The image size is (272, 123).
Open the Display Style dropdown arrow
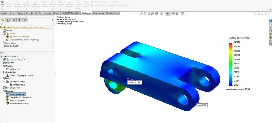[165, 14]
